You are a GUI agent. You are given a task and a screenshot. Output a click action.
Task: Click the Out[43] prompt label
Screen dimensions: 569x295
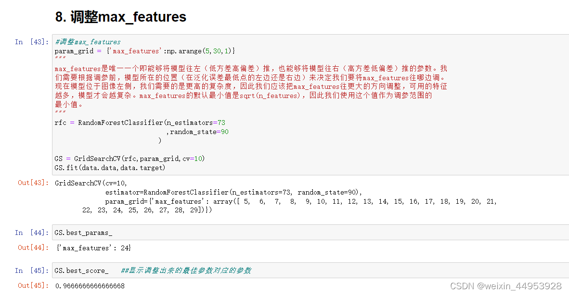(x=33, y=183)
